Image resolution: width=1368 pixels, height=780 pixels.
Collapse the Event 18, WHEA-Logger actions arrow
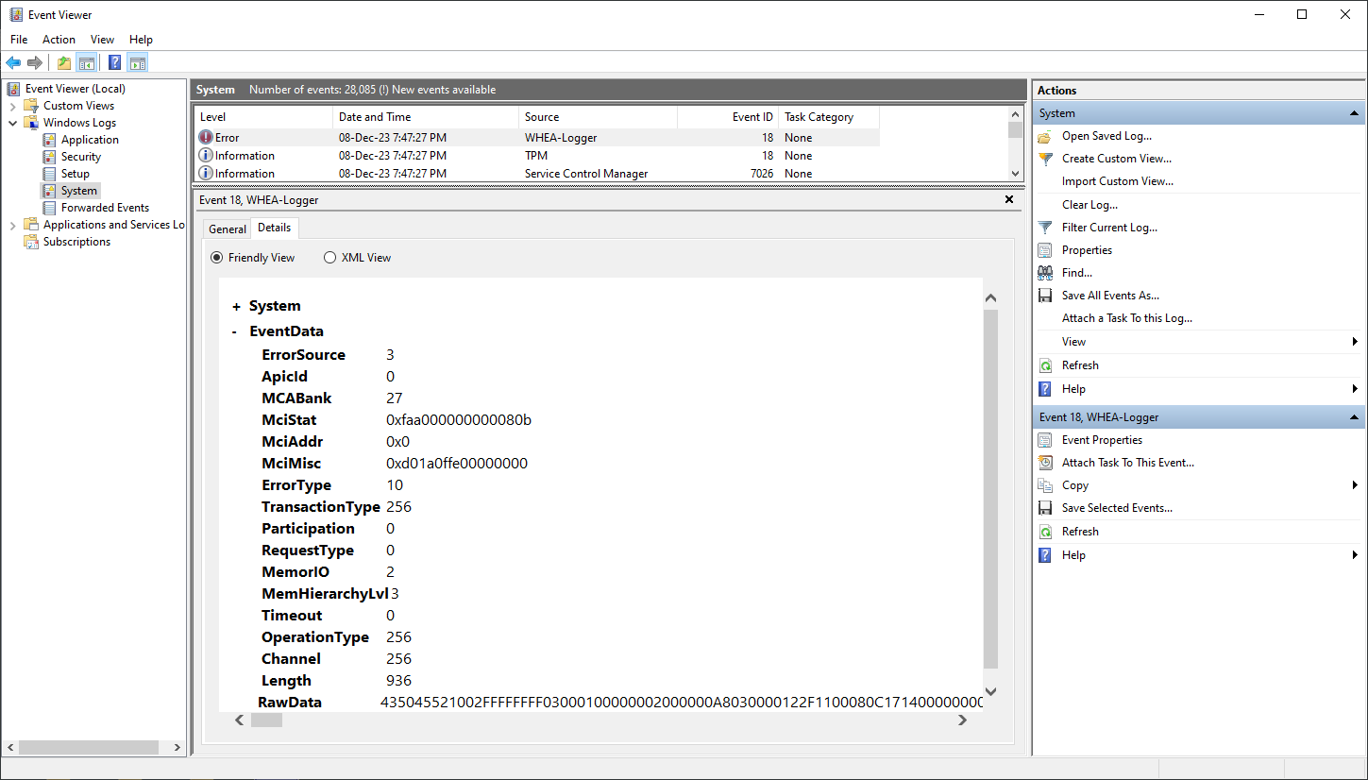pyautogui.click(x=1355, y=417)
